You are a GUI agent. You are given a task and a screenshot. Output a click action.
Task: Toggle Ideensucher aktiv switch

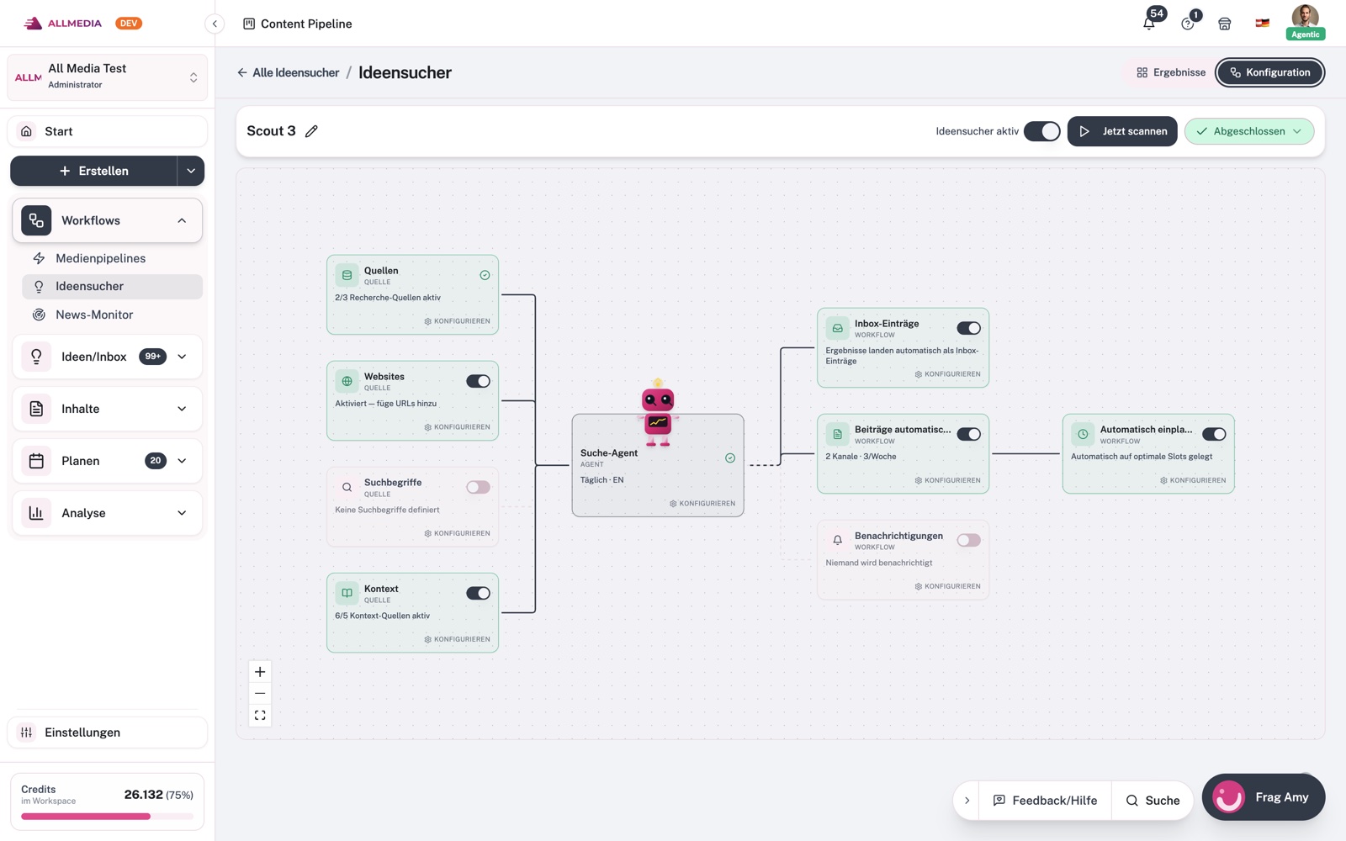click(x=1041, y=131)
